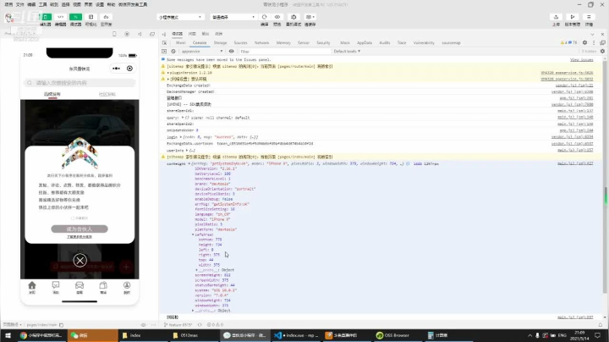Toggle the console sidebar icon

(x=164, y=52)
